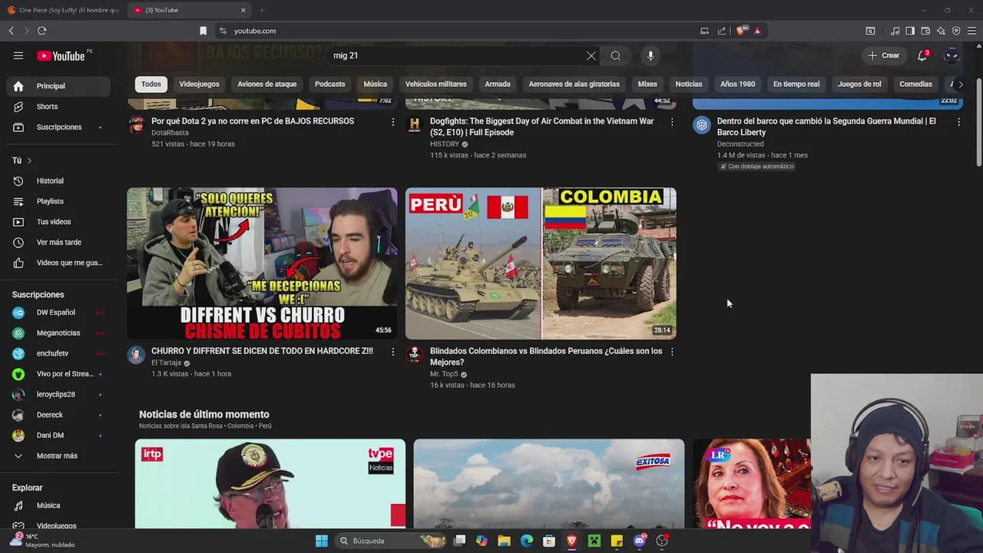Clear the search box with the X icon
Viewport: 983px width, 553px height.
click(x=591, y=55)
